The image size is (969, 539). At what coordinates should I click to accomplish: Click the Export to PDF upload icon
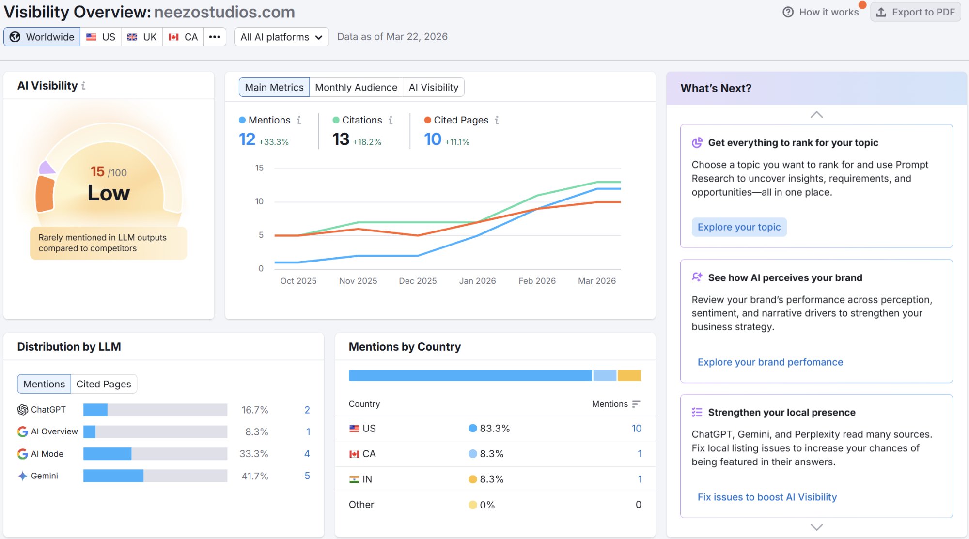[x=881, y=12]
